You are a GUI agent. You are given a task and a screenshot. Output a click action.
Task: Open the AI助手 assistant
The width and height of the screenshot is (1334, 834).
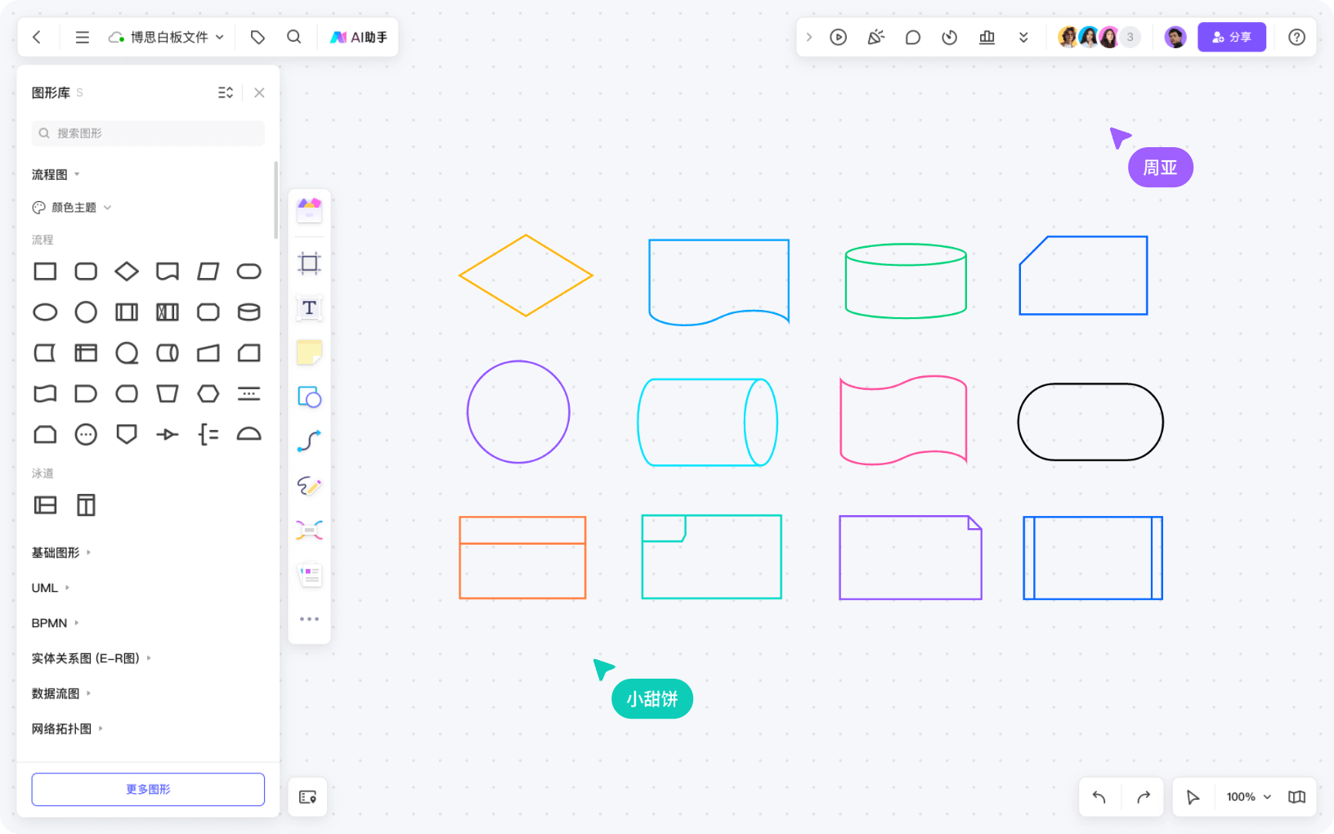359,38
